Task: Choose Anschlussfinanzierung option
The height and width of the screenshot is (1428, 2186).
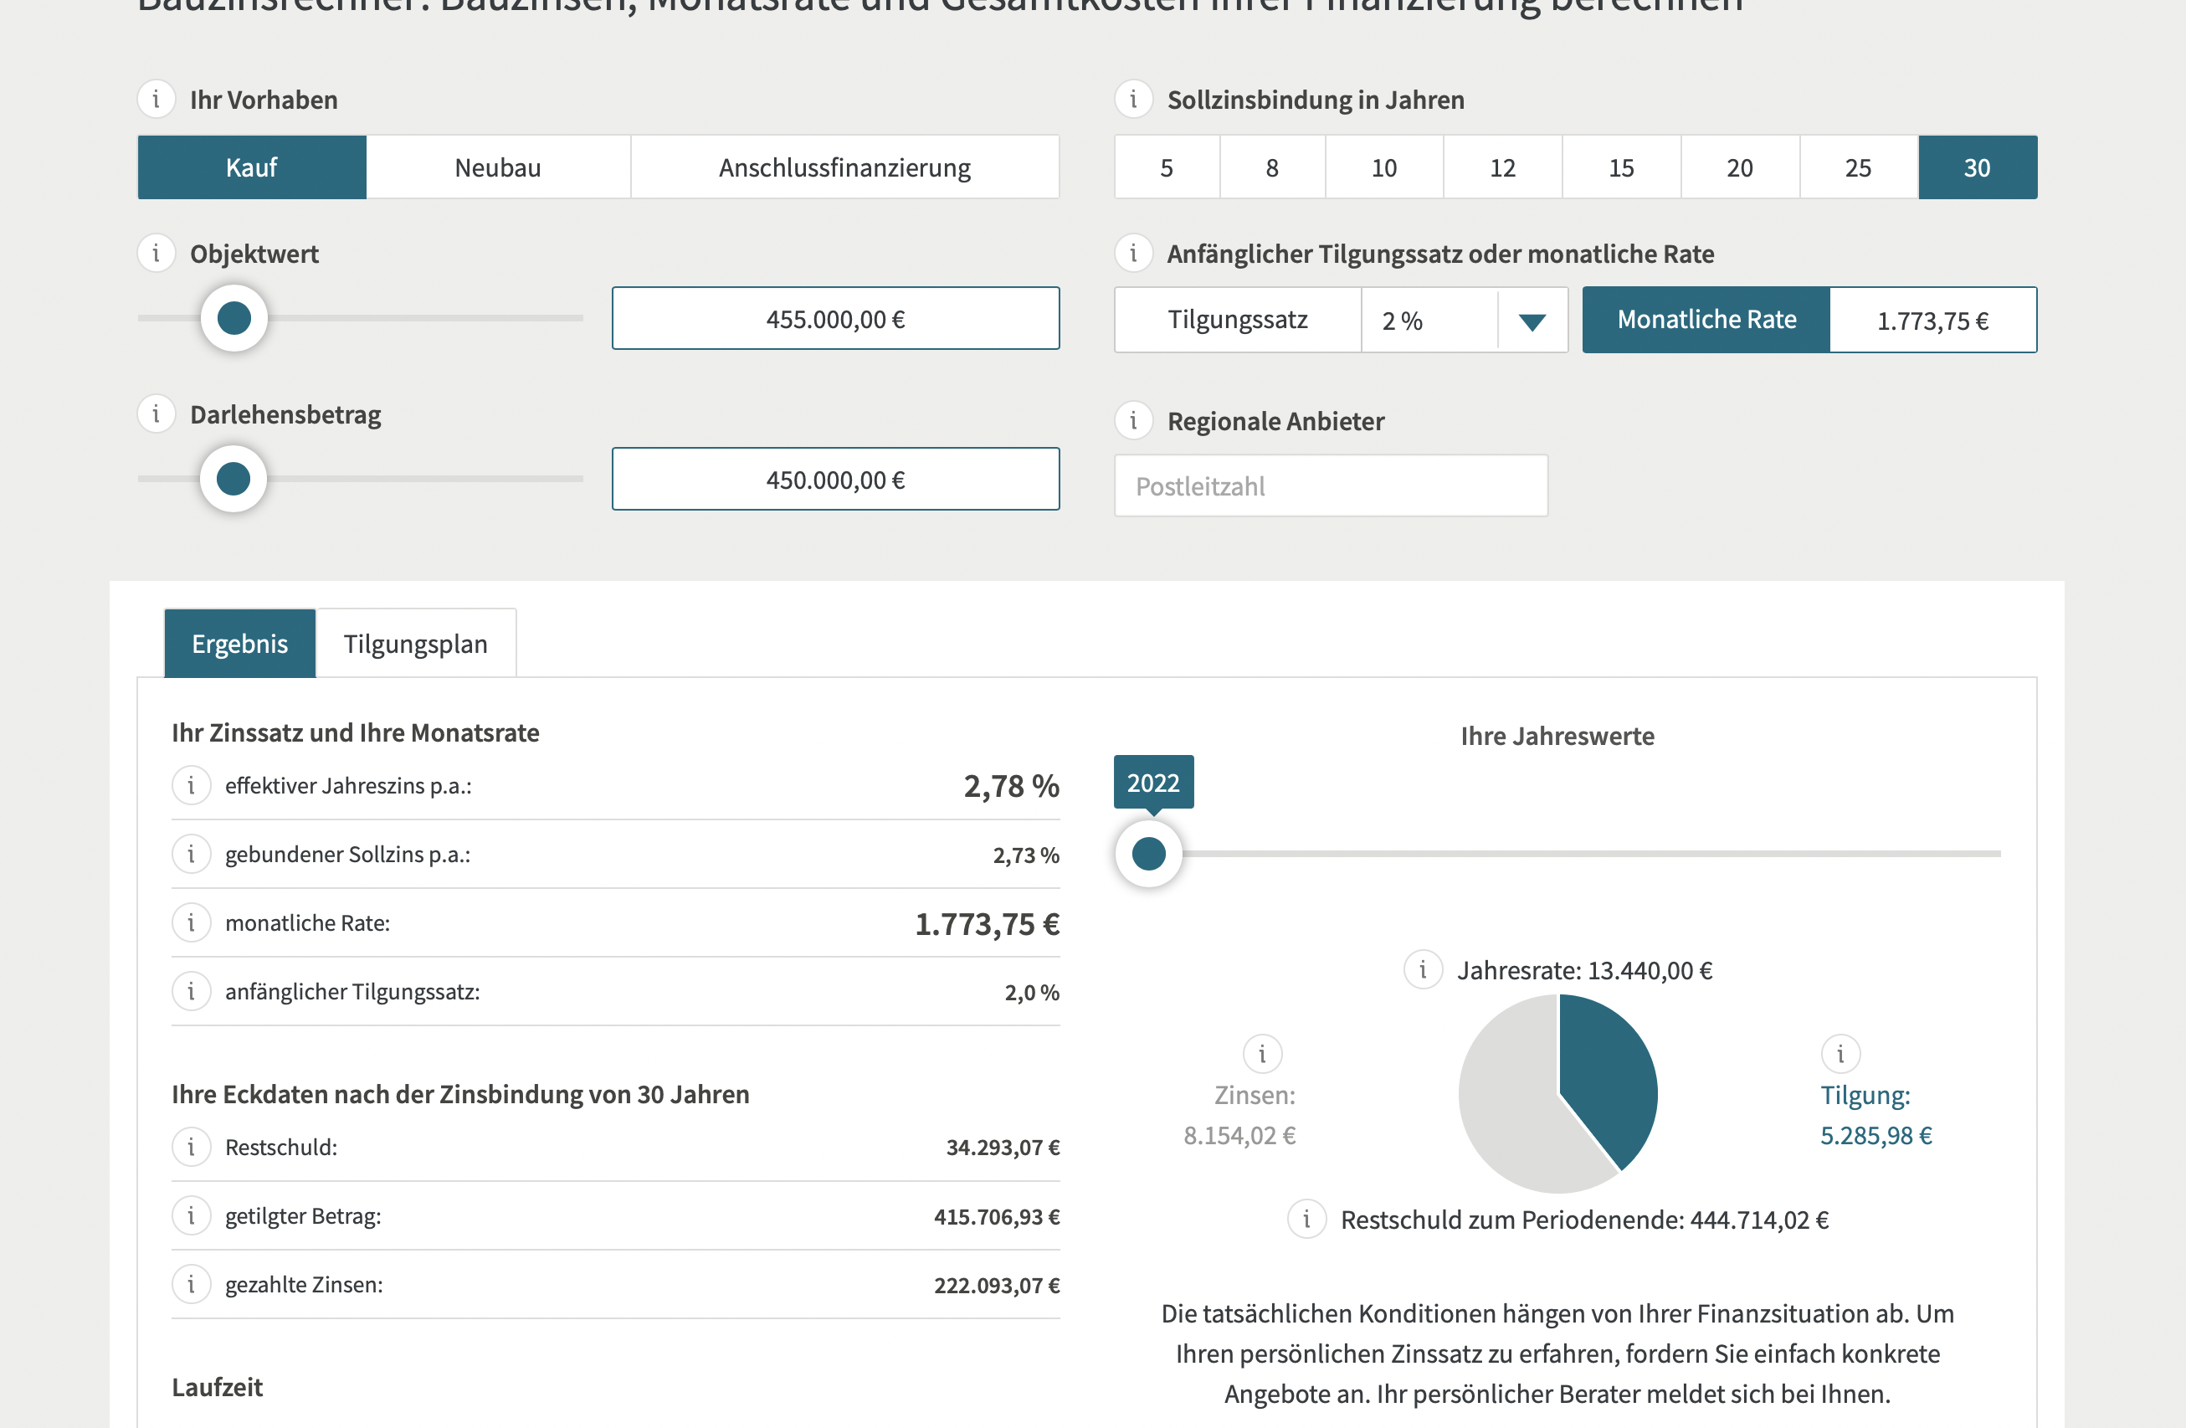Action: click(x=844, y=167)
